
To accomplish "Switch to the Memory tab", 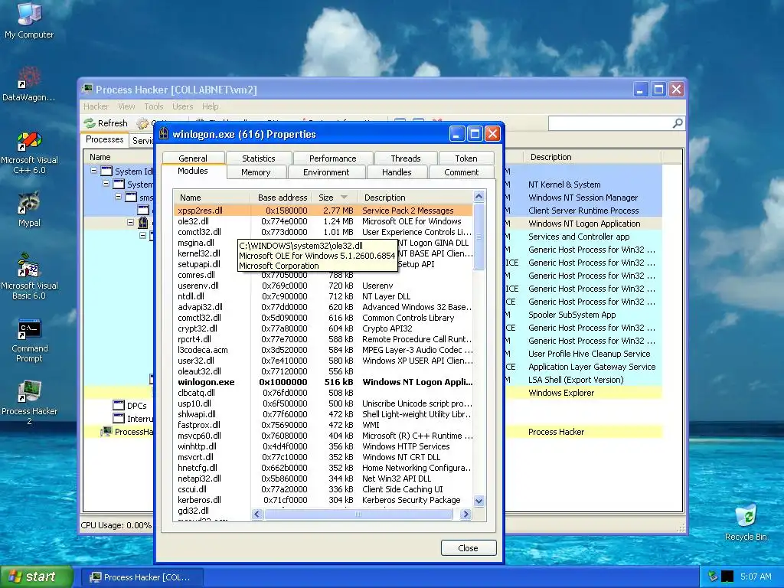I will coord(256,172).
